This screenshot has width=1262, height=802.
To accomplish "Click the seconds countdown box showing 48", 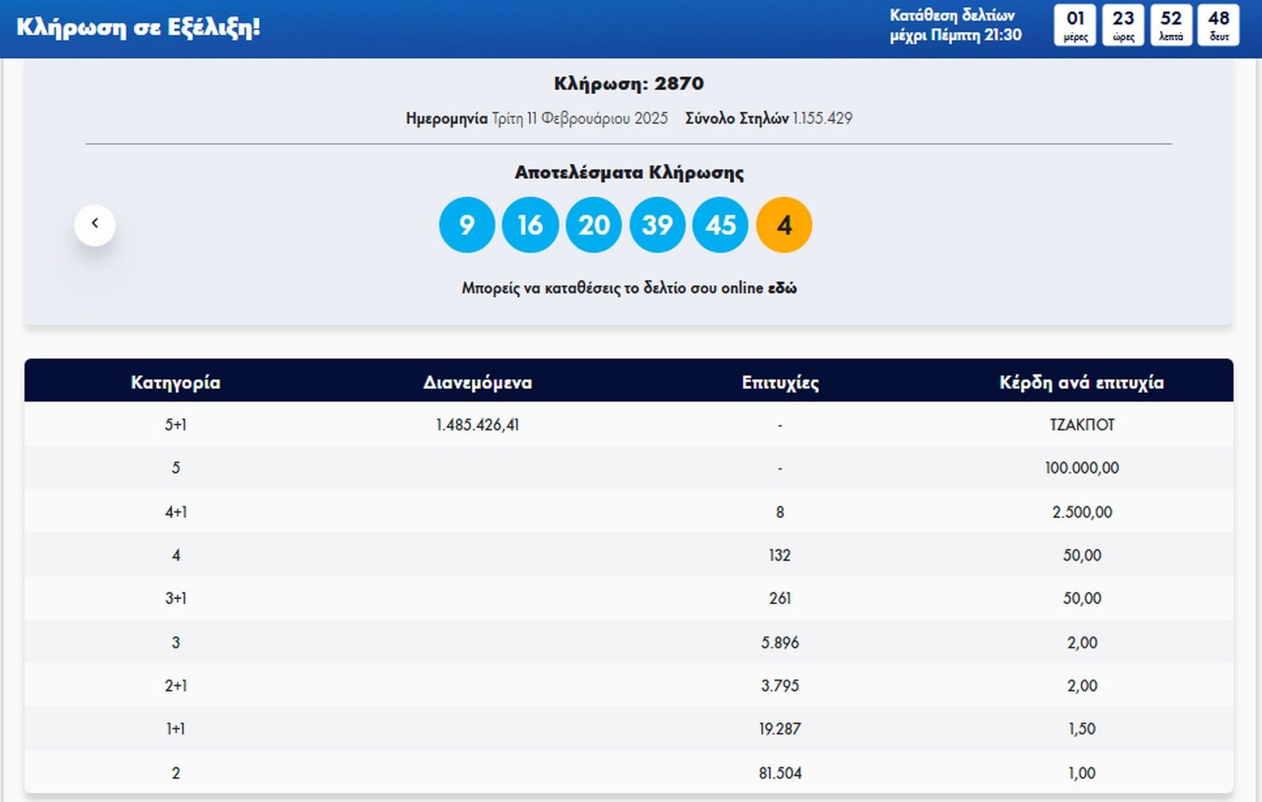I will coord(1219,25).
